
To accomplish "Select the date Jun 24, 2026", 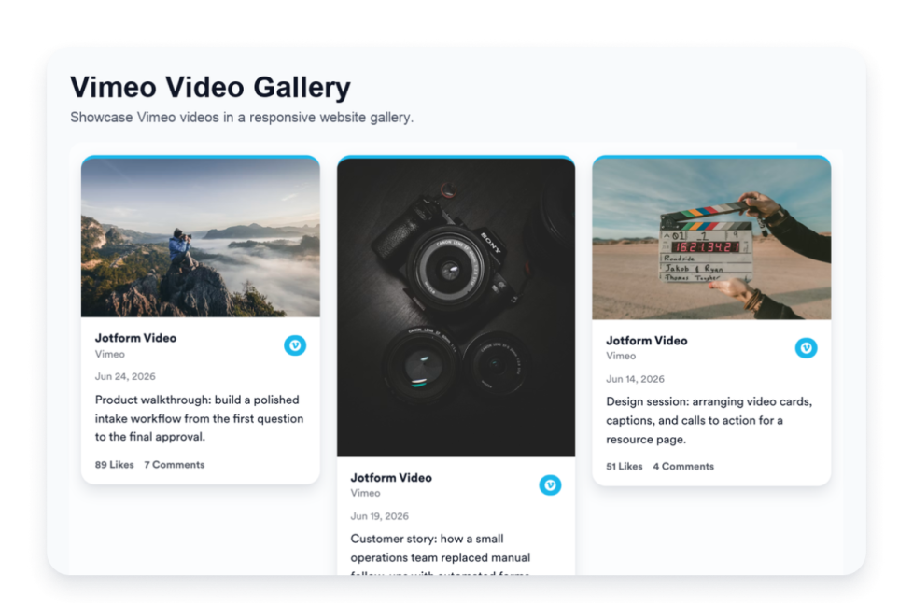I will (x=125, y=376).
